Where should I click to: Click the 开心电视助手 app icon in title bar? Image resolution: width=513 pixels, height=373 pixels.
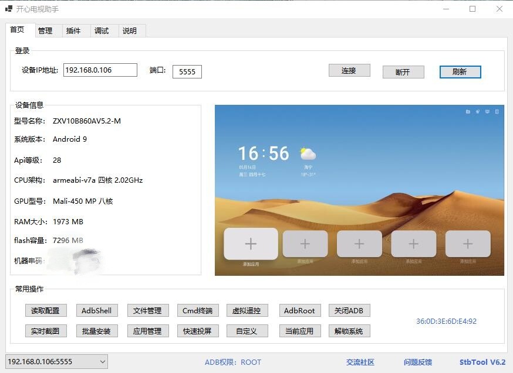(x=9, y=9)
